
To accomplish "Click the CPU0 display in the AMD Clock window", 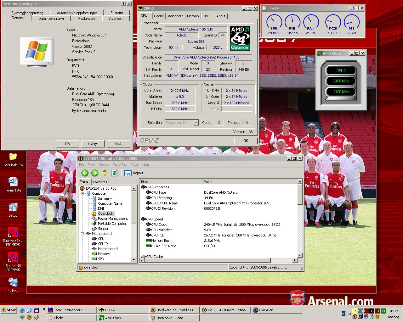I will click(341, 71).
